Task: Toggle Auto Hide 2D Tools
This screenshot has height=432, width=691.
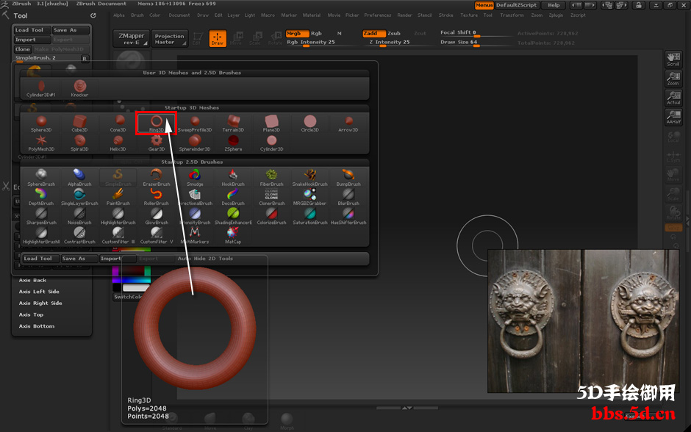Action: pyautogui.click(x=205, y=259)
